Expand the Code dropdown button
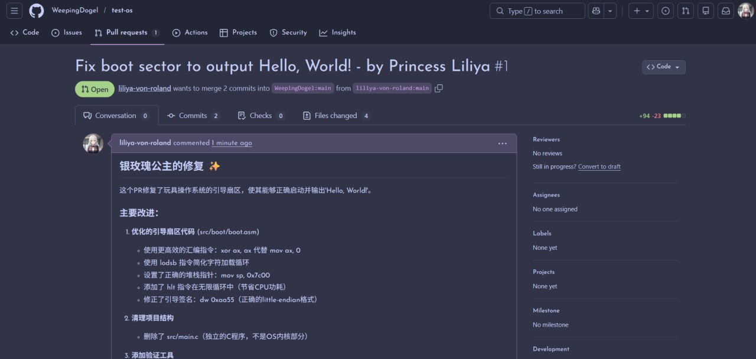 663,67
